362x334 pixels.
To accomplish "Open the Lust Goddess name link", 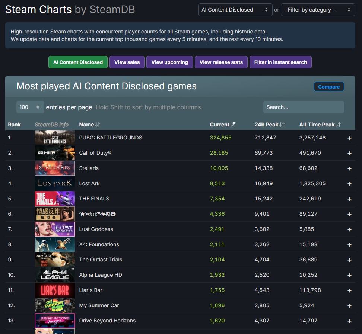I will [96, 229].
